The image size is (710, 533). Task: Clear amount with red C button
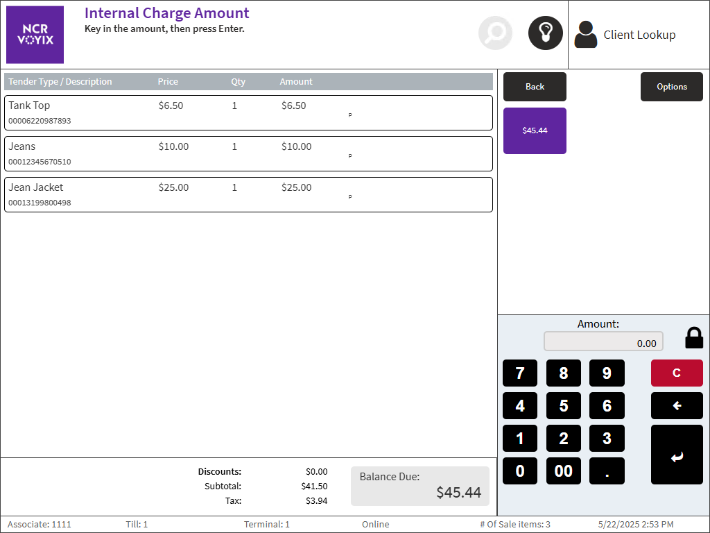point(676,373)
